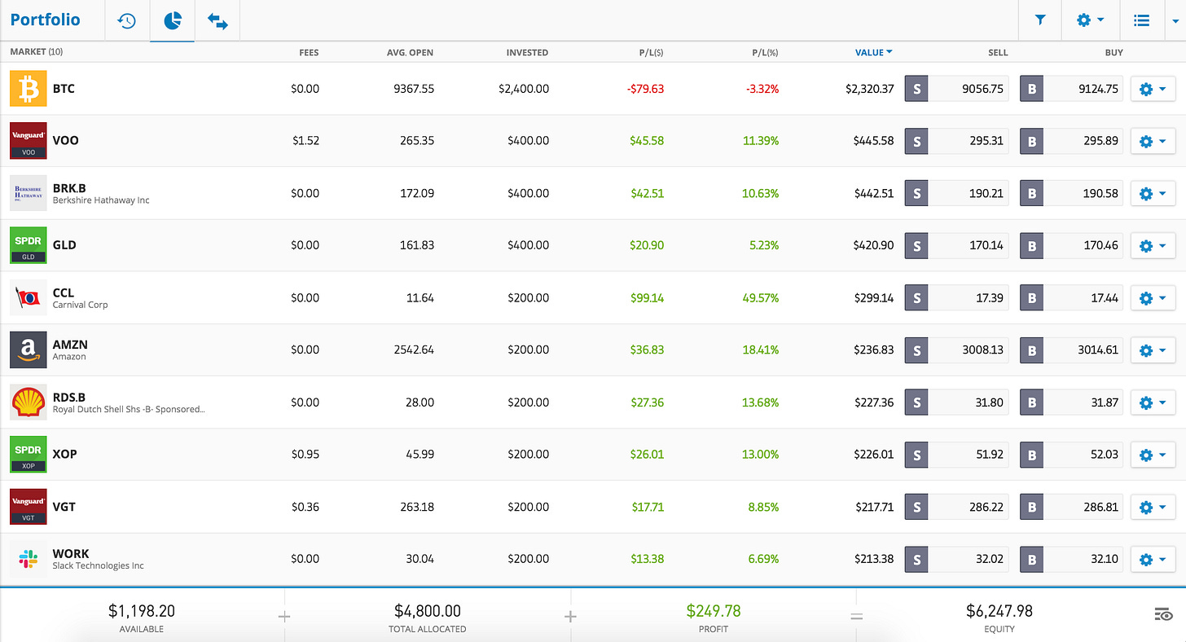The height and width of the screenshot is (642, 1186).
Task: Buy AMZN at 3014.61
Action: pyautogui.click(x=1072, y=350)
